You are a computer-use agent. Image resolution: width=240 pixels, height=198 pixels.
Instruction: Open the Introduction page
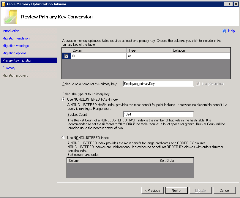(x=11, y=31)
